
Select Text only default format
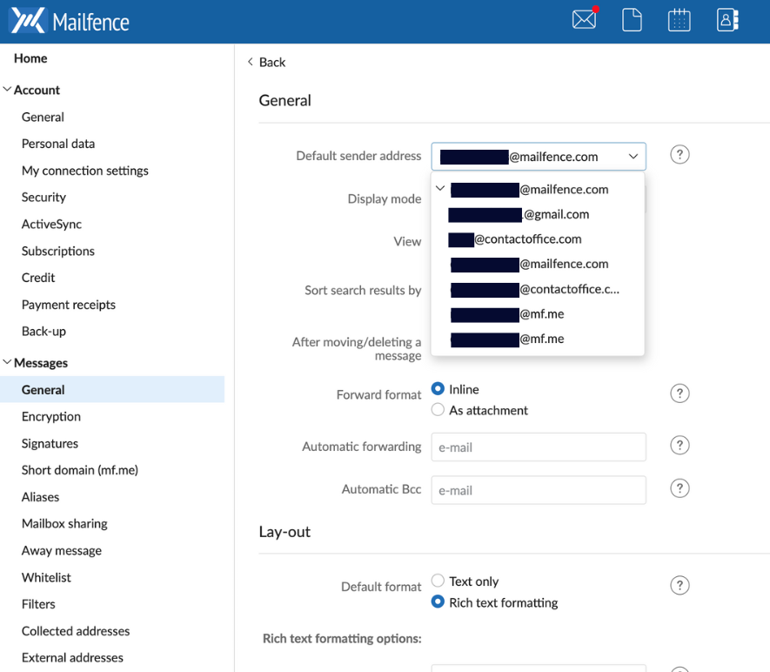click(438, 581)
